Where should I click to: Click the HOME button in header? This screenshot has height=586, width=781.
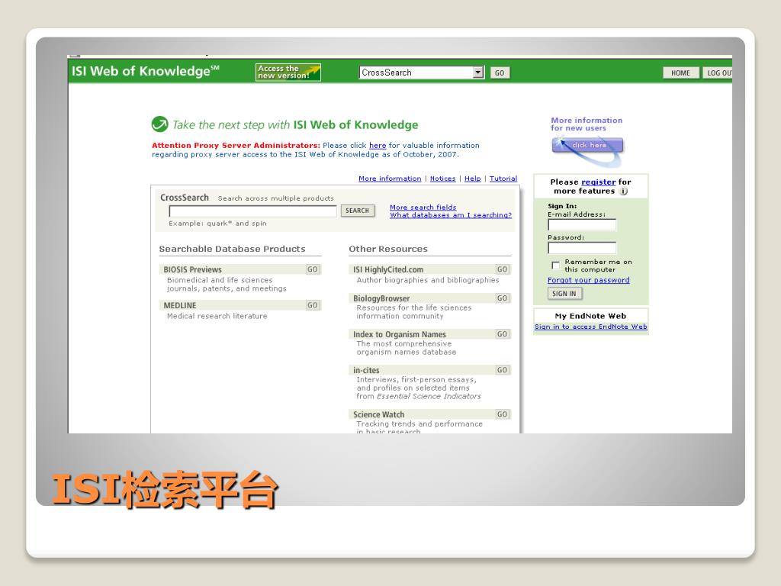coord(680,72)
